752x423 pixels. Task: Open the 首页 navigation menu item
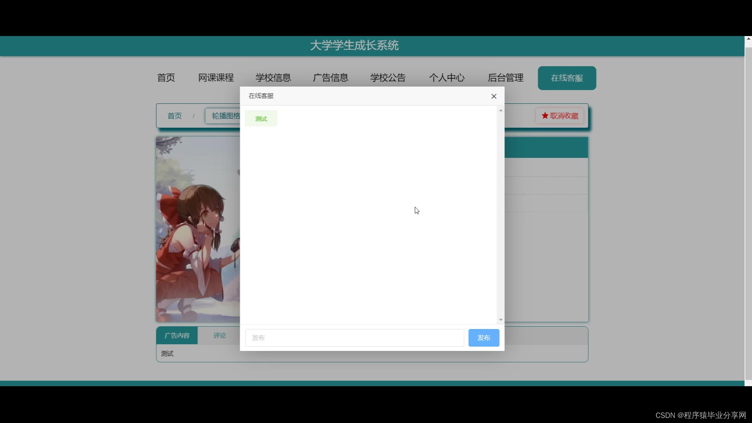(166, 78)
